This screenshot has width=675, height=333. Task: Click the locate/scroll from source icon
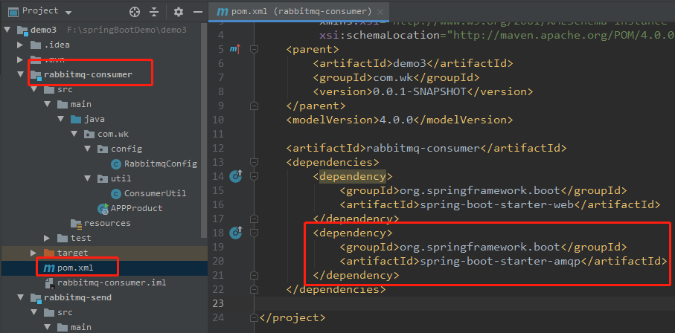pyautogui.click(x=135, y=12)
